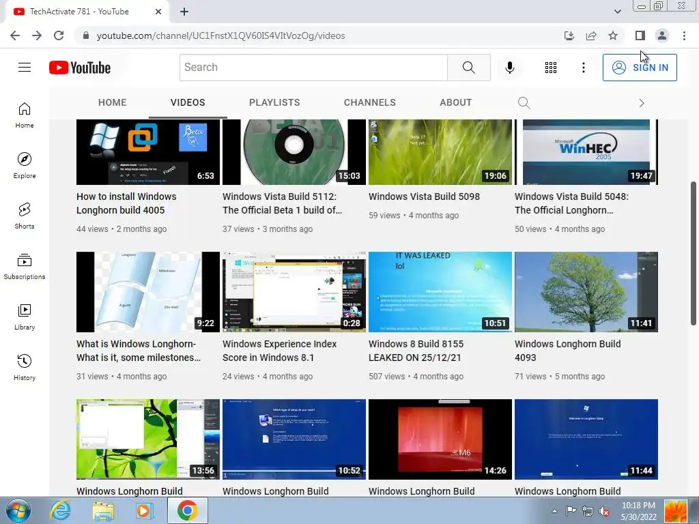Open Windows Media Player from the taskbar
Viewport: 699px width, 524px height.
point(144,510)
